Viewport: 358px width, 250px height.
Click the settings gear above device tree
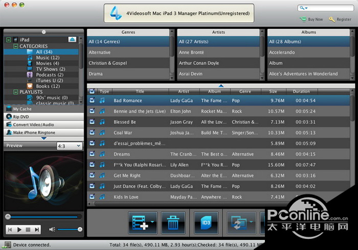(x=44, y=32)
